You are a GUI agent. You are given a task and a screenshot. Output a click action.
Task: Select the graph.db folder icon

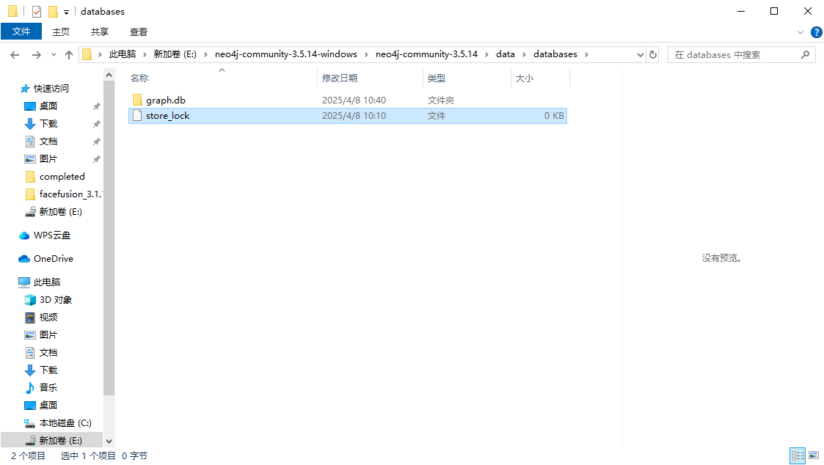tap(137, 100)
